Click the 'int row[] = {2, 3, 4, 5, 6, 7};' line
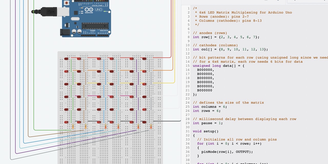 [226, 37]
